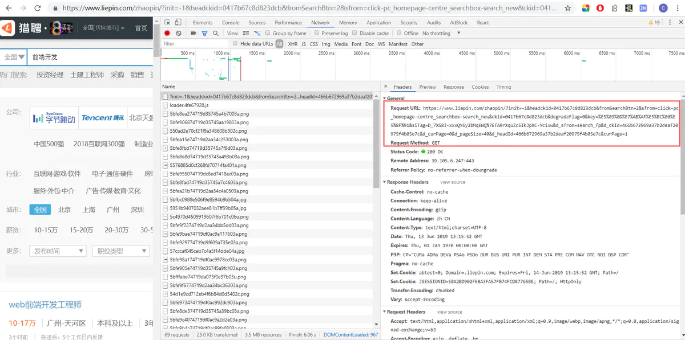Open the Application tab

(378, 23)
